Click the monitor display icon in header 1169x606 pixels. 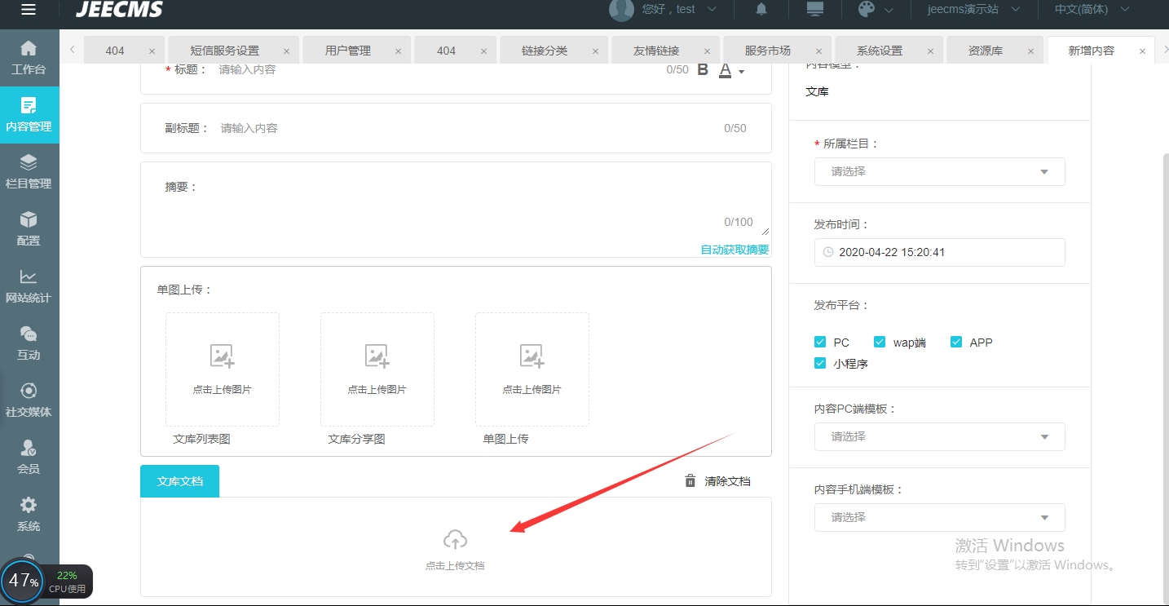pyautogui.click(x=814, y=9)
